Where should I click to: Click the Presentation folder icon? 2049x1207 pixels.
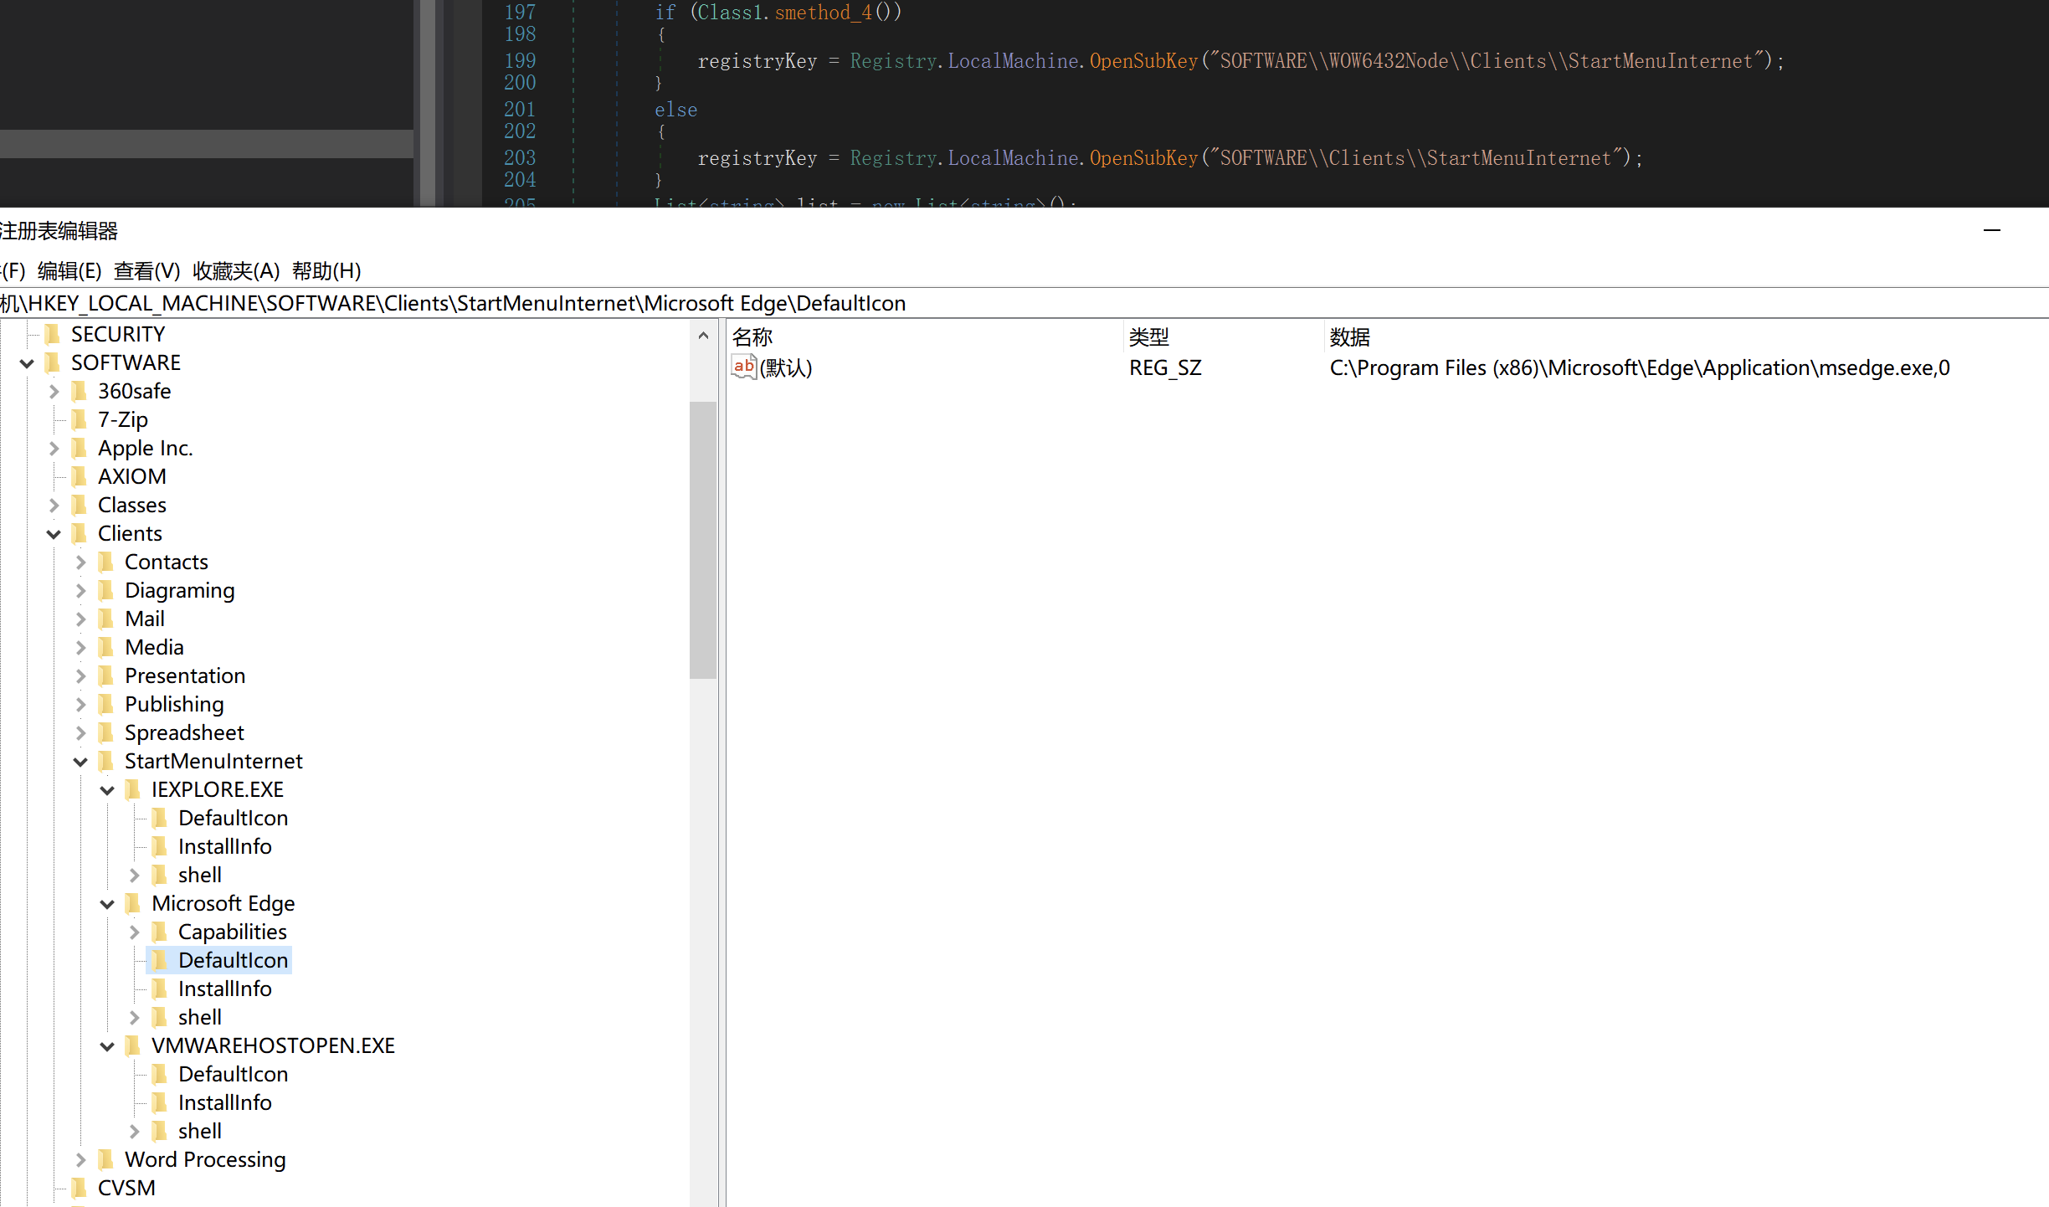tap(106, 675)
